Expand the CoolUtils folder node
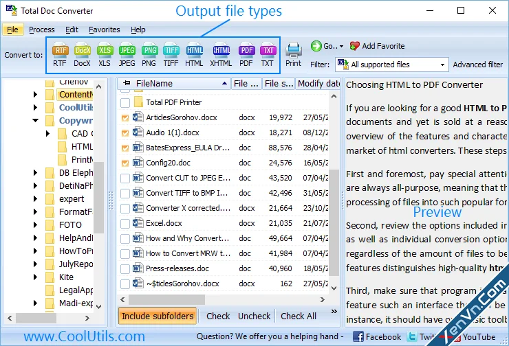The height and width of the screenshot is (346, 509). coord(35,107)
